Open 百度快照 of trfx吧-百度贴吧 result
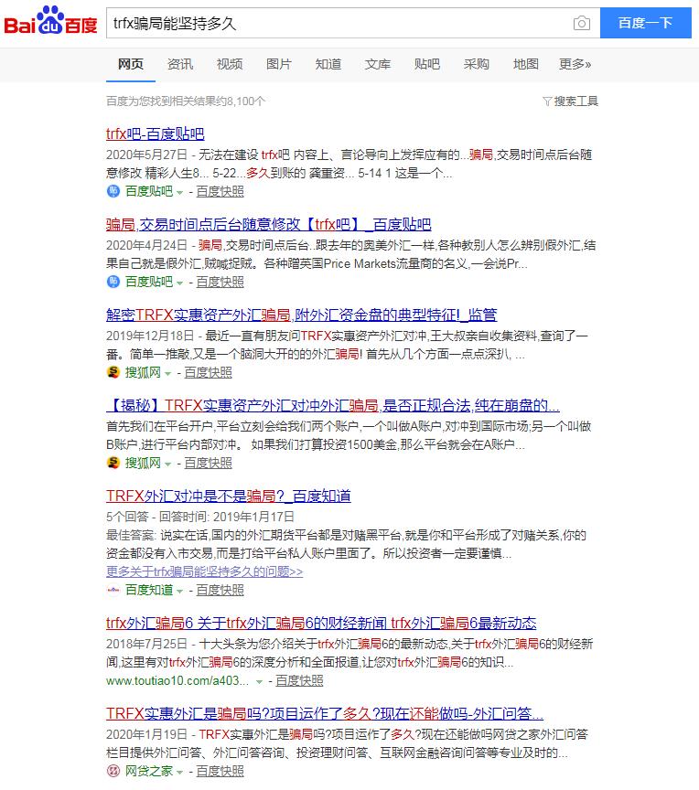Image resolution: width=699 pixels, height=790 pixels. point(220,191)
